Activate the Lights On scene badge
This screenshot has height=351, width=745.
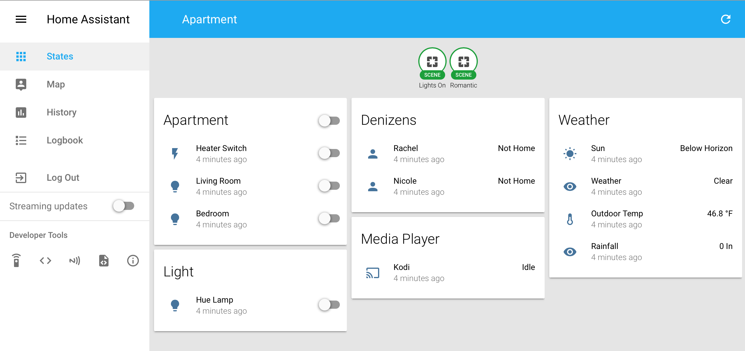(x=432, y=62)
